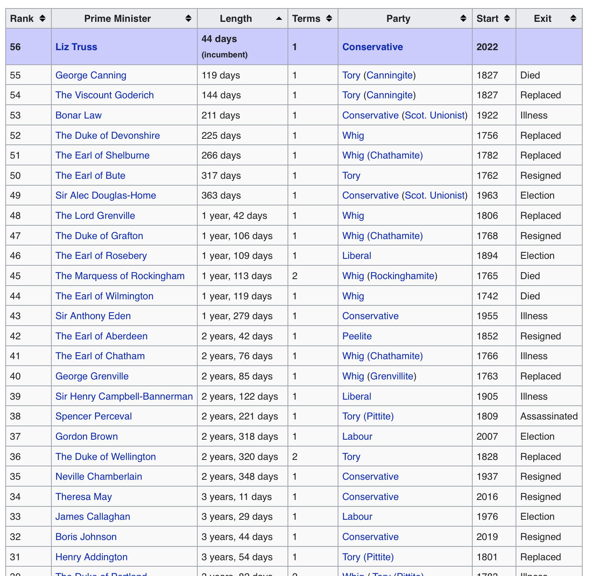The width and height of the screenshot is (594, 576).
Task: Click Labour link in James Callaghan row
Action: [357, 517]
